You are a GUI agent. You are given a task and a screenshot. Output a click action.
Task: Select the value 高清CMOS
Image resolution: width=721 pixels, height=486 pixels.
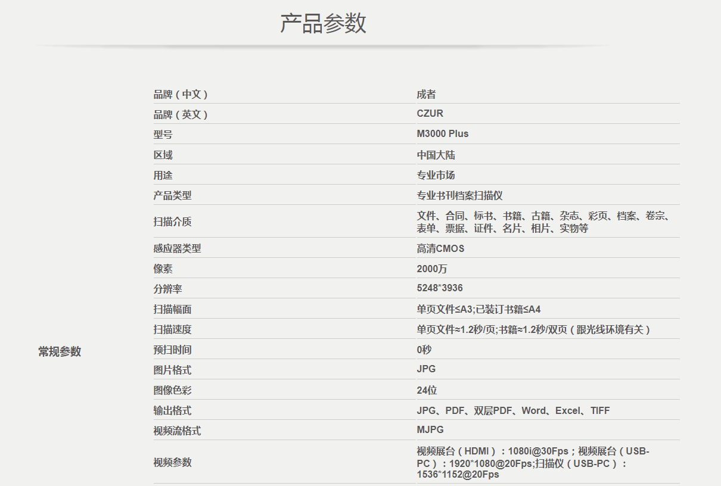(440, 248)
